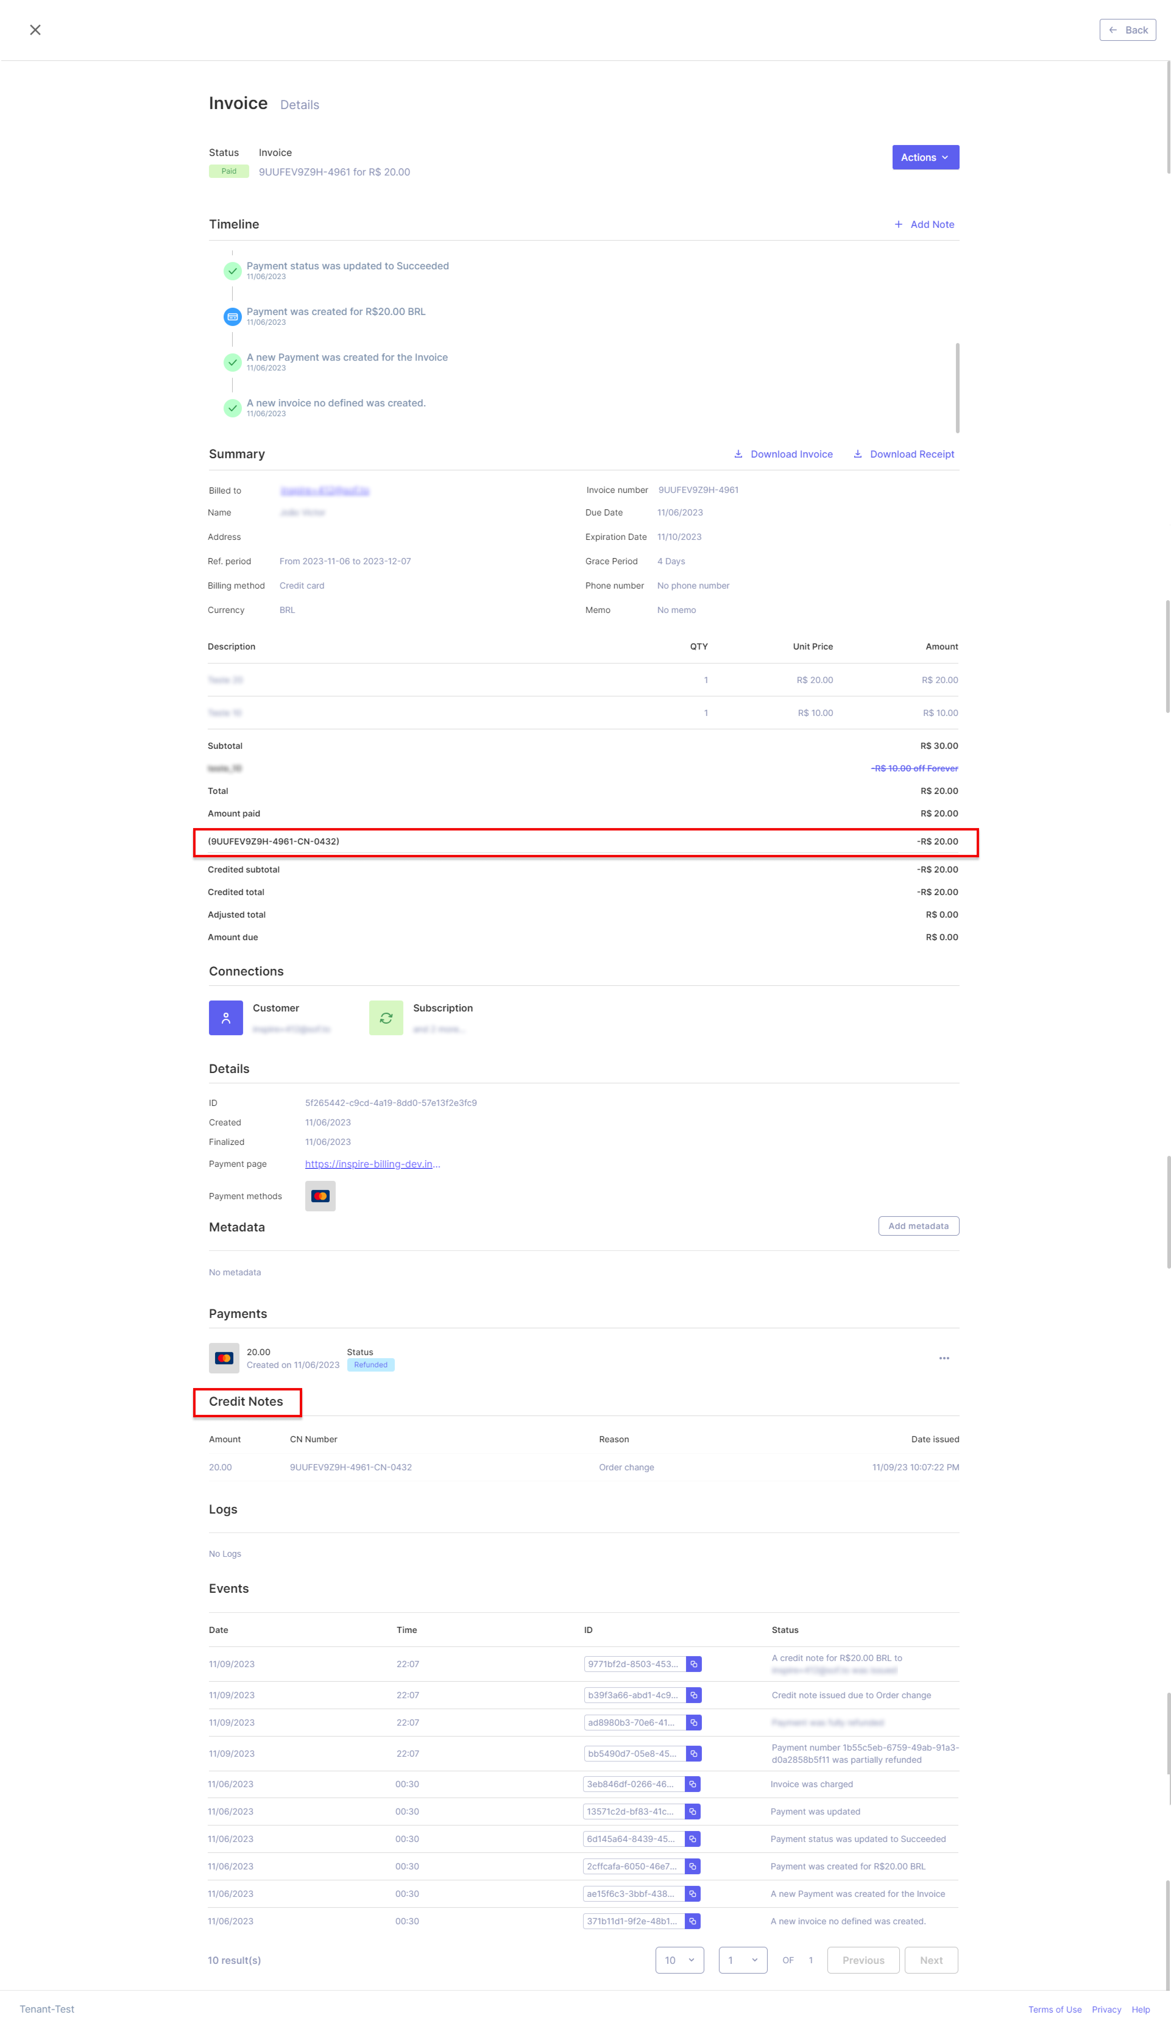Close the invoice panel with X icon
The width and height of the screenshot is (1171, 2026).
35,30
